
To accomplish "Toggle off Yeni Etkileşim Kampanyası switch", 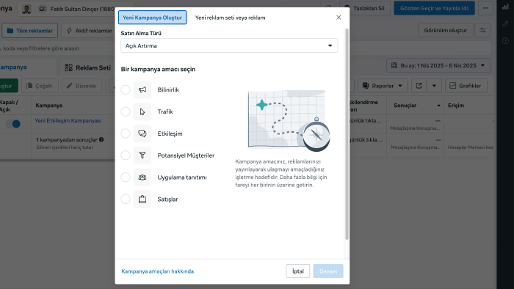I will coord(13,124).
